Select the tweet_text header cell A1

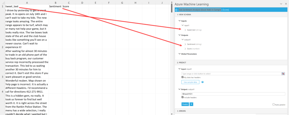[27, 6]
